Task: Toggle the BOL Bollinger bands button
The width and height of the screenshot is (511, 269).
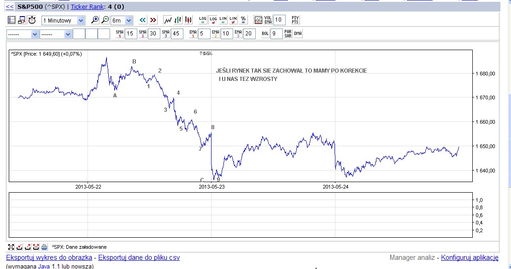Action: 265,34
